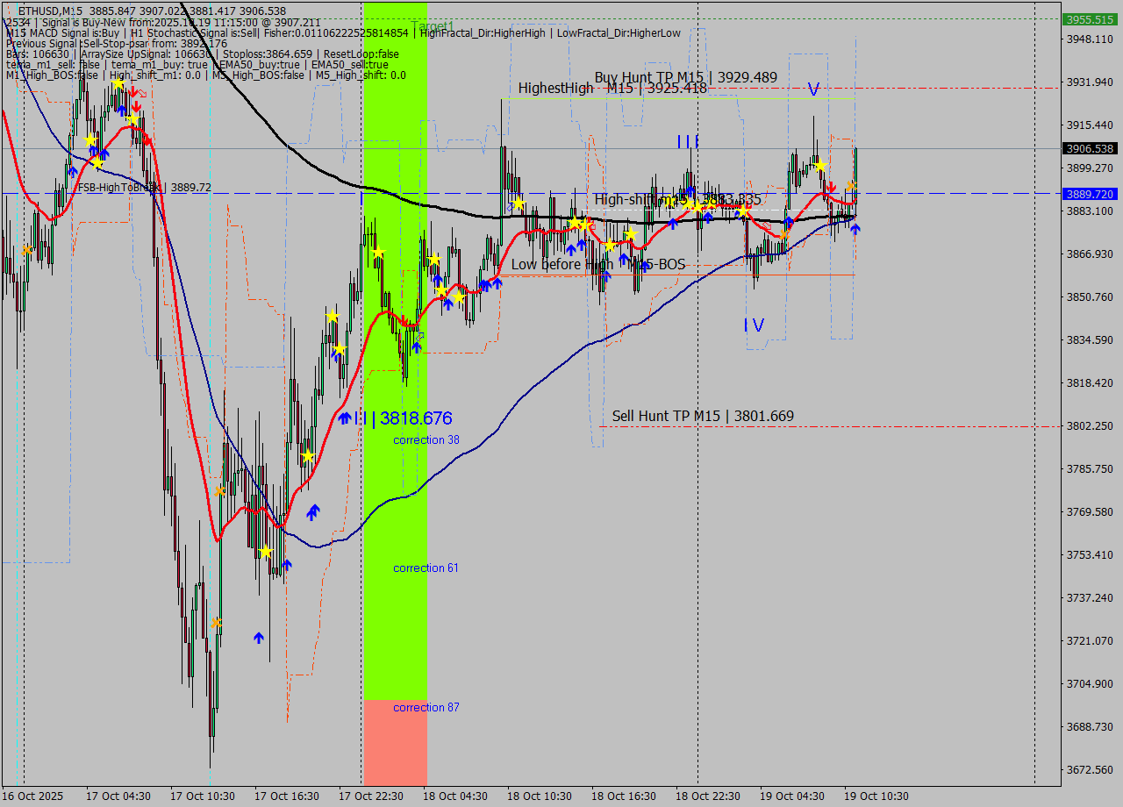The height and width of the screenshot is (807, 1123).
Task: Select the Low before High M15-BOS annotation
Action: click(x=600, y=263)
